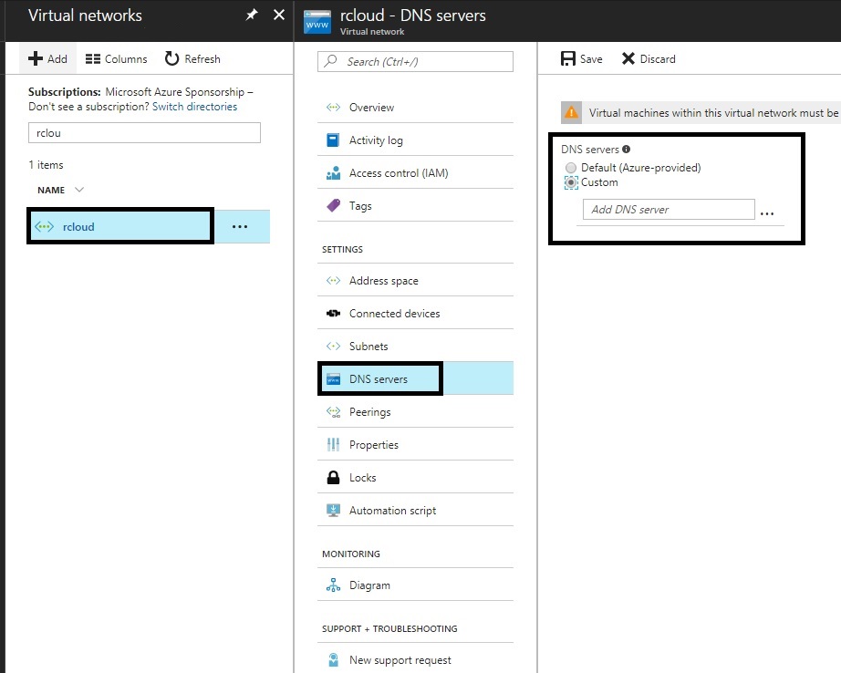
Task: Open the Activity log for rcloud
Action: 377,140
